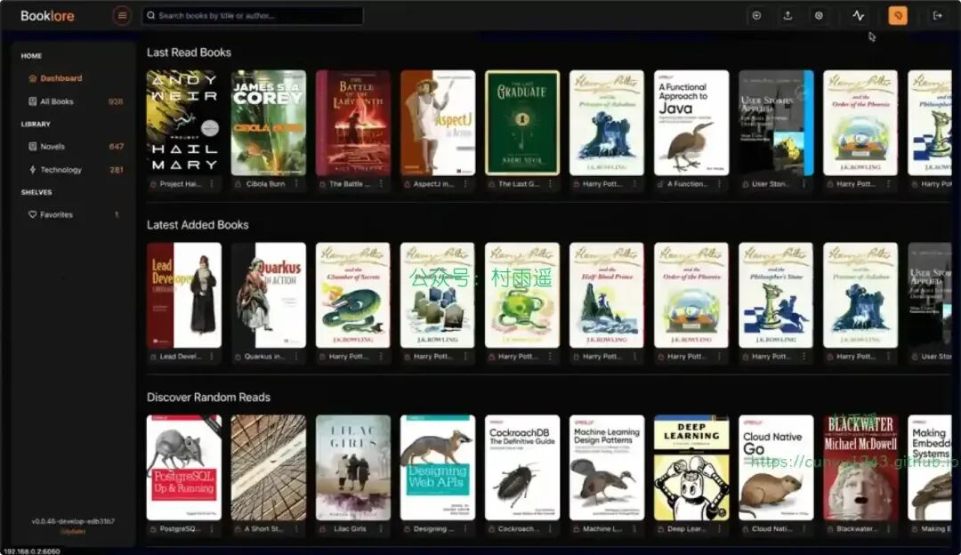Click the Technology bolt icon in sidebar
The height and width of the screenshot is (555, 961).
coord(33,170)
